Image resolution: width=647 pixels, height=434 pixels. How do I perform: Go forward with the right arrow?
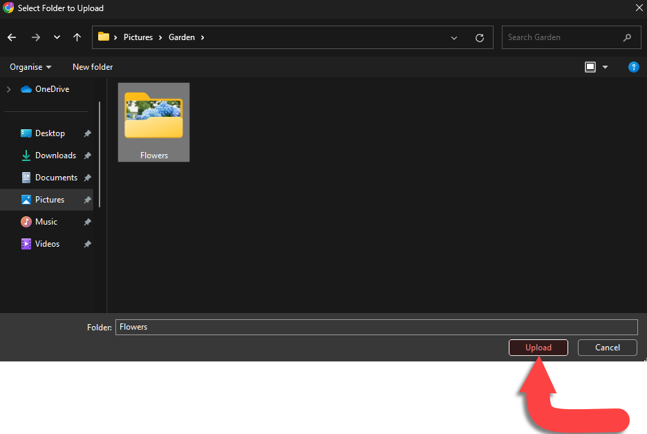pyautogui.click(x=36, y=37)
